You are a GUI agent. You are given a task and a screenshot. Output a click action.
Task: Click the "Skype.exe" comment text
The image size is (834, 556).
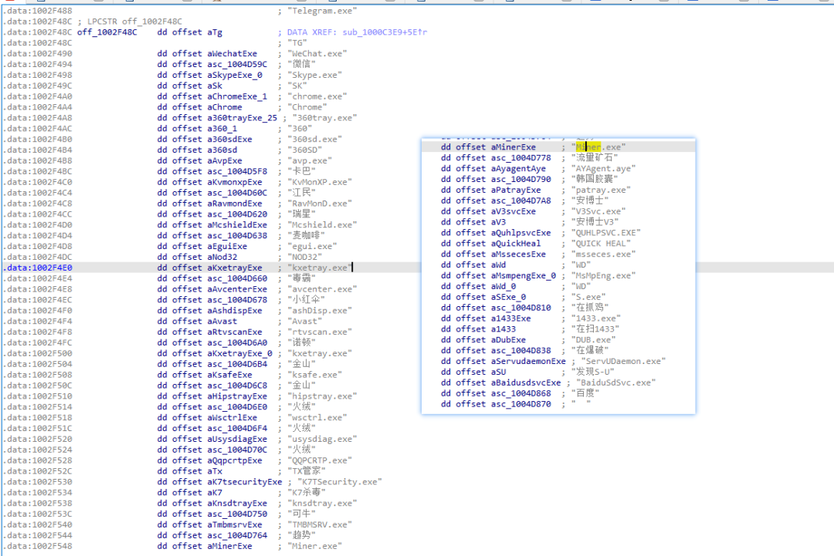[315, 75]
